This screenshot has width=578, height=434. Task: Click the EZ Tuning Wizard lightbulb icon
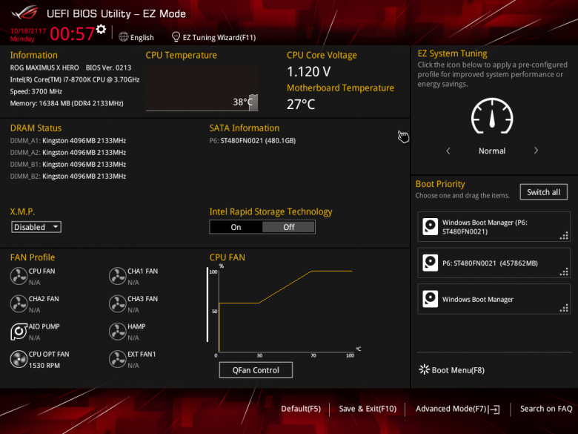(176, 37)
